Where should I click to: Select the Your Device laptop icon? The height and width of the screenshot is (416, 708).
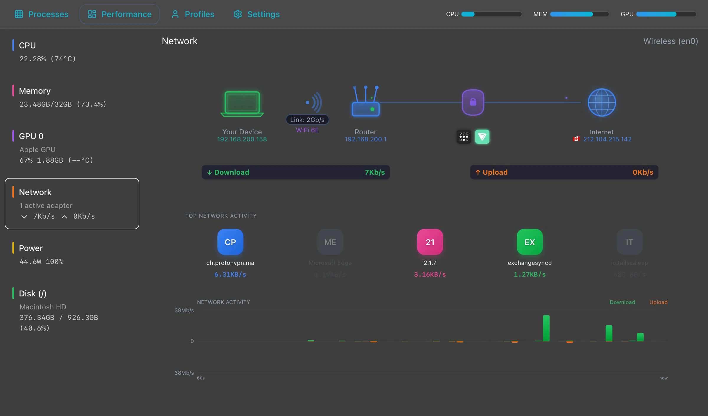[242, 104]
